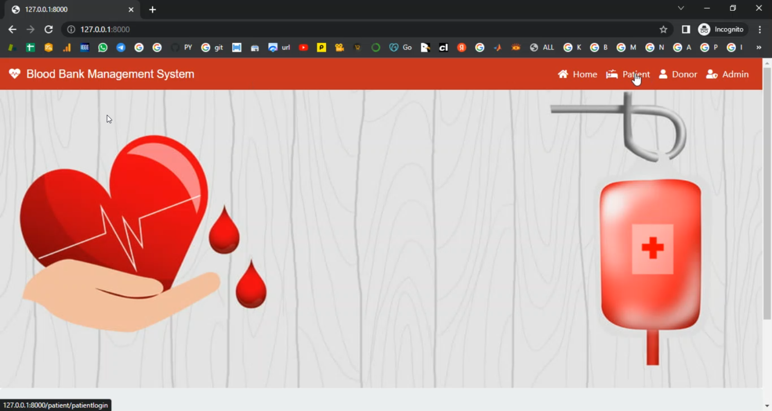The height and width of the screenshot is (411, 772).
Task: Open the WhatsApp bookmark
Action: click(x=103, y=47)
